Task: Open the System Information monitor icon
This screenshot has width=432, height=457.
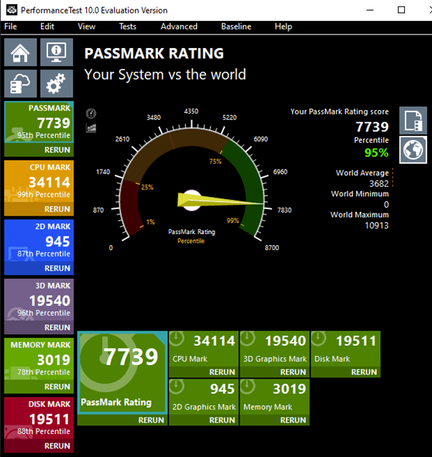Action: 56,52
